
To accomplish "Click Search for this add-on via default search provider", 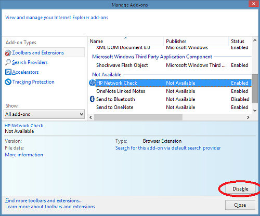I will (x=168, y=148).
